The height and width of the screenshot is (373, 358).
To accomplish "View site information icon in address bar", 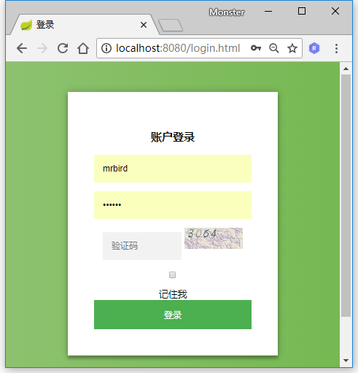I will (106, 48).
